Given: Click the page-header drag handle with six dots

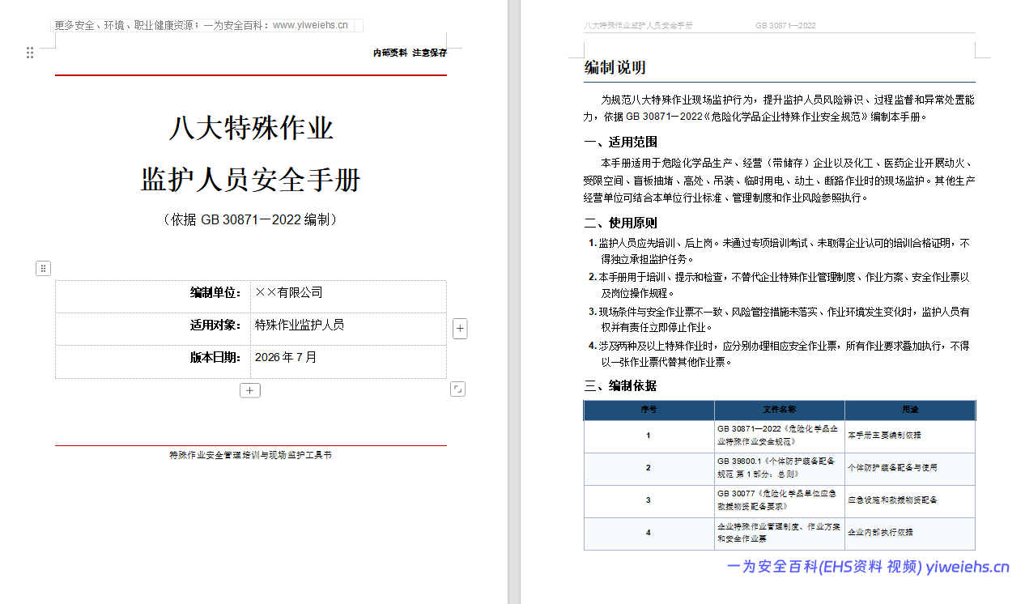Looking at the screenshot, I should tap(30, 53).
